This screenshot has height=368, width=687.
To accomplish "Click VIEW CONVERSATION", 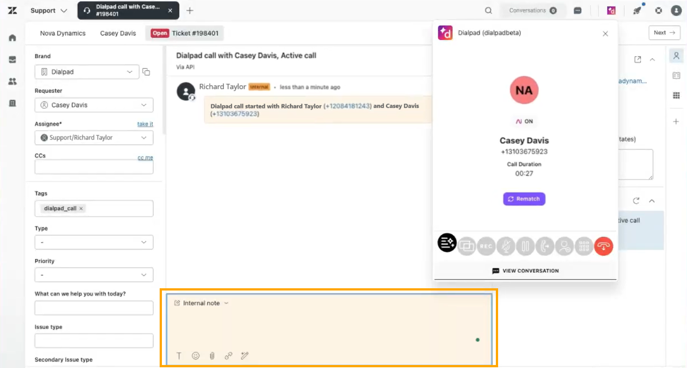I will pyautogui.click(x=525, y=271).
